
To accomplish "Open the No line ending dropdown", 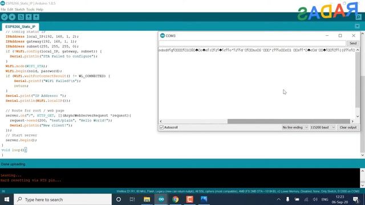I will (x=295, y=128).
